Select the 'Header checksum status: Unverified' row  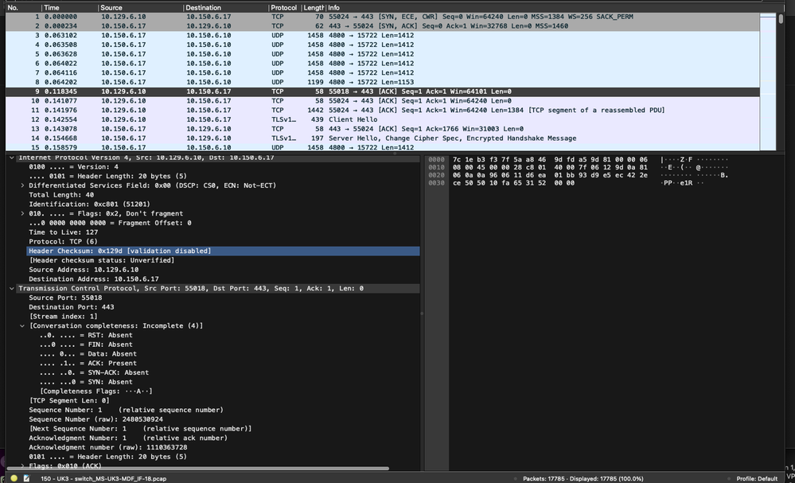point(101,260)
